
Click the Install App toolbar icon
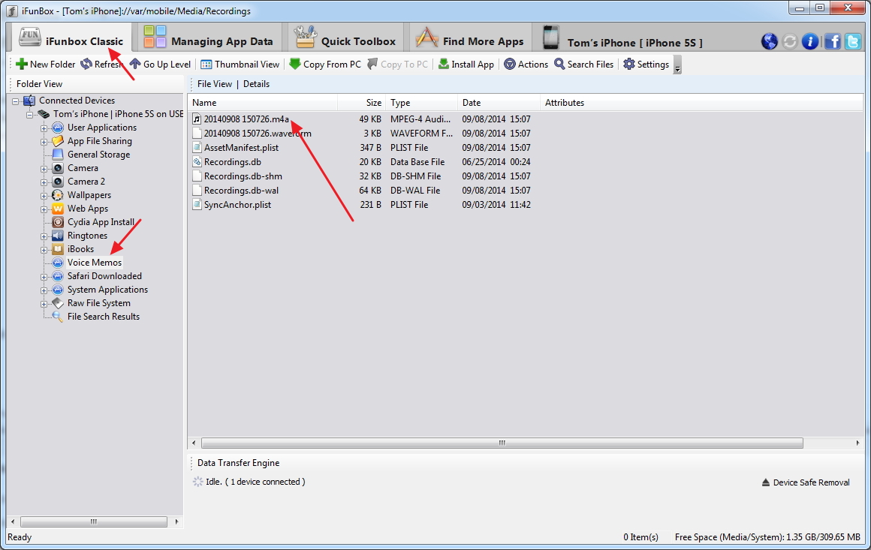tap(444, 65)
